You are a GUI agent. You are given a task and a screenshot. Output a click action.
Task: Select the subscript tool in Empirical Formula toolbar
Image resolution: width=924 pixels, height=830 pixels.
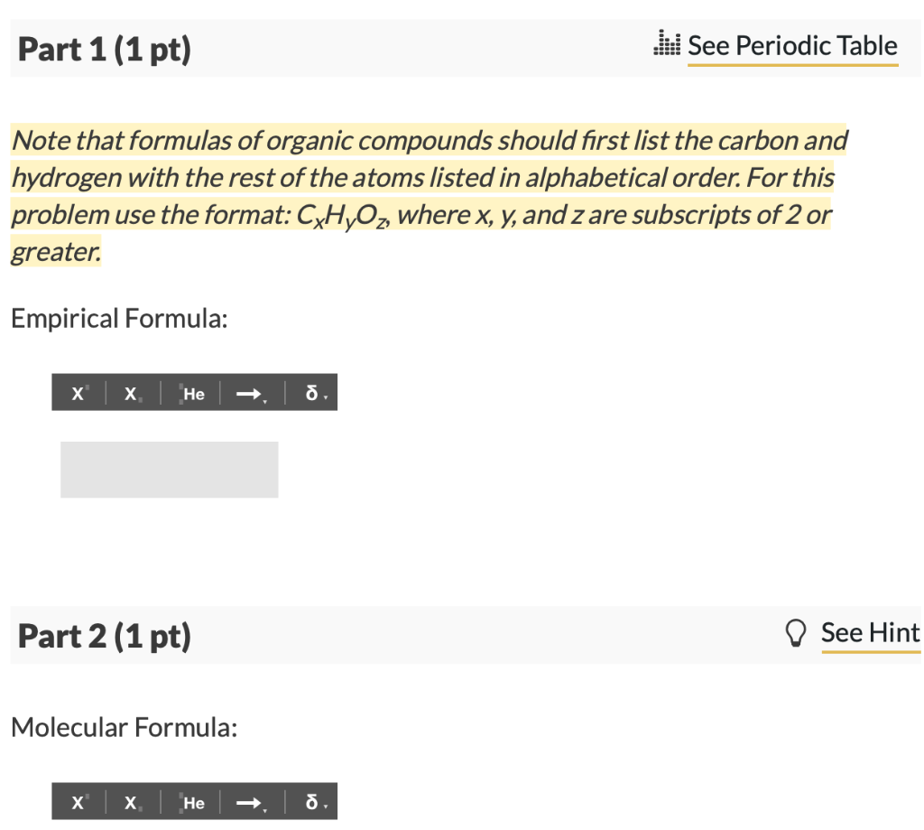[129, 393]
